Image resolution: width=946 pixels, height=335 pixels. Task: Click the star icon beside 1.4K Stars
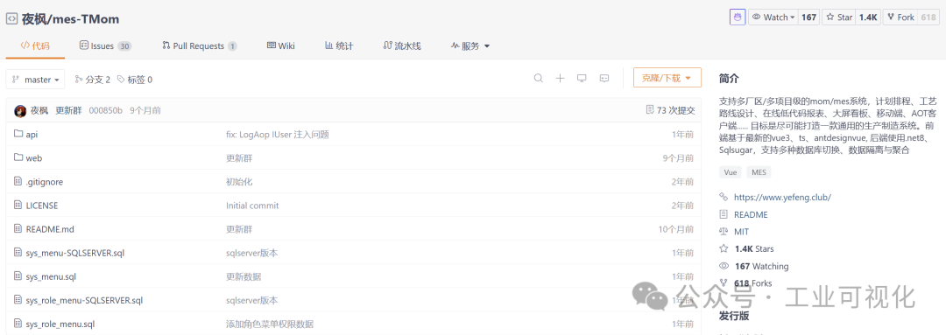(724, 248)
